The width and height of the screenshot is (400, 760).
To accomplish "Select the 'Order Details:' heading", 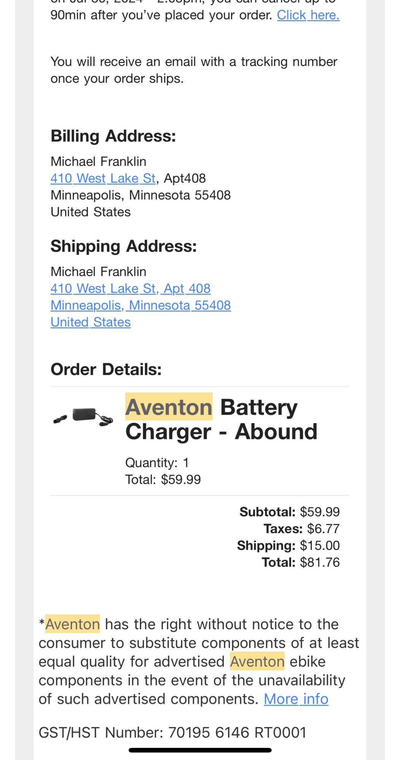I will [106, 369].
